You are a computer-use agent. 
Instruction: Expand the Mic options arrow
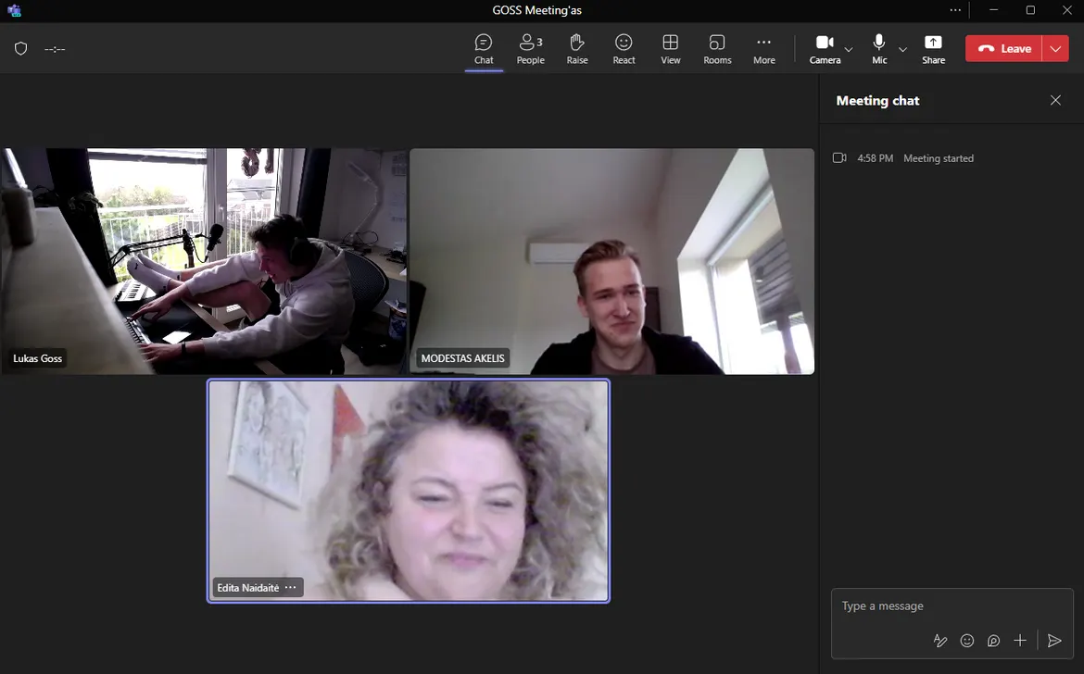tap(903, 49)
